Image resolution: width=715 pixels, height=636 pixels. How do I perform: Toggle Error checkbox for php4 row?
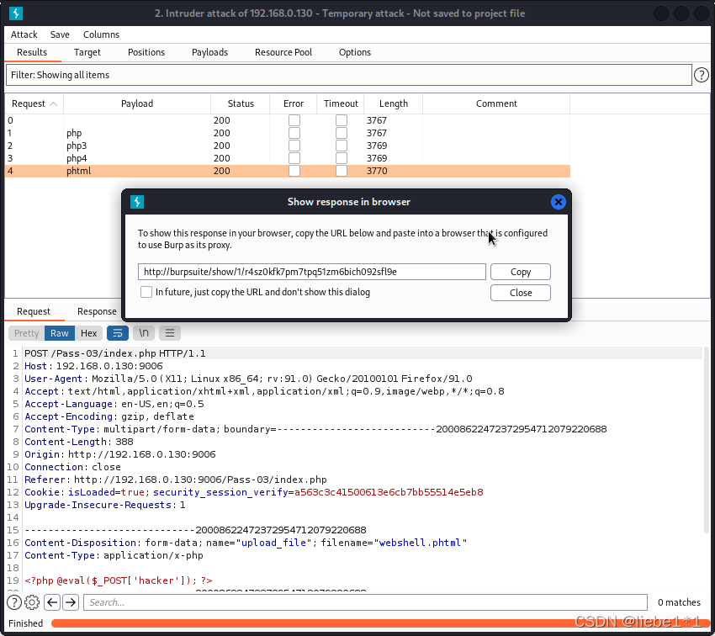pyautogui.click(x=294, y=158)
